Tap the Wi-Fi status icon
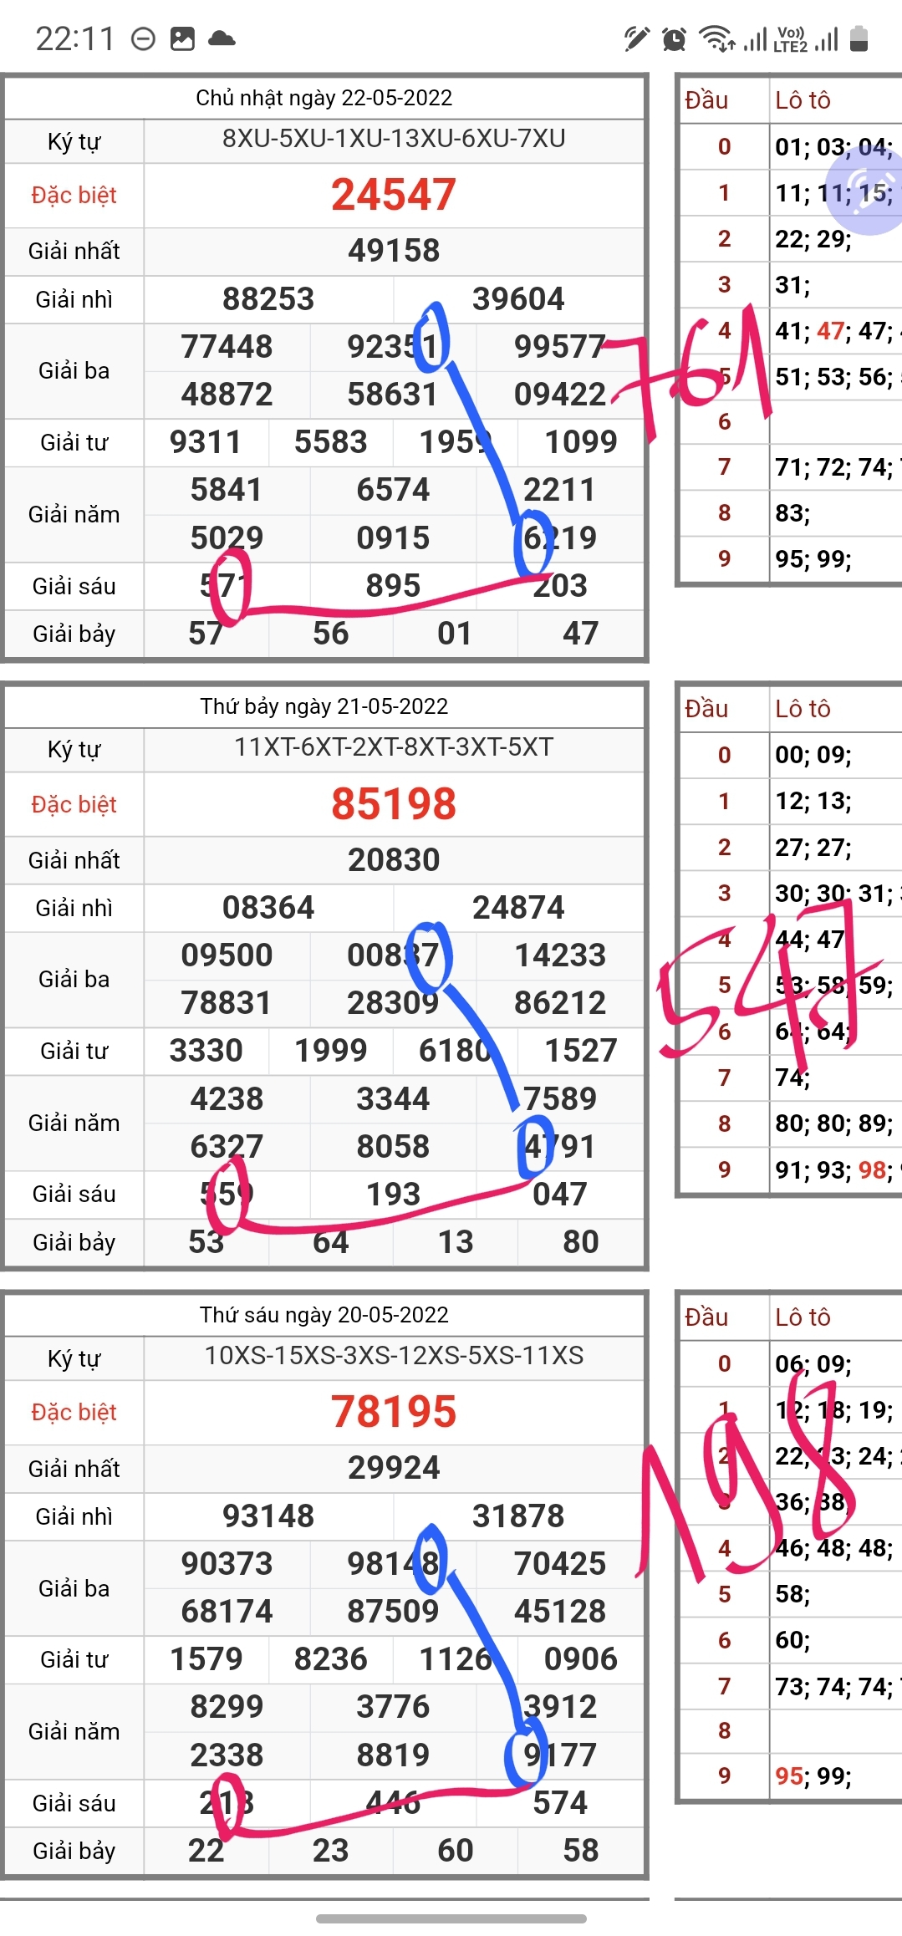 pos(716,38)
